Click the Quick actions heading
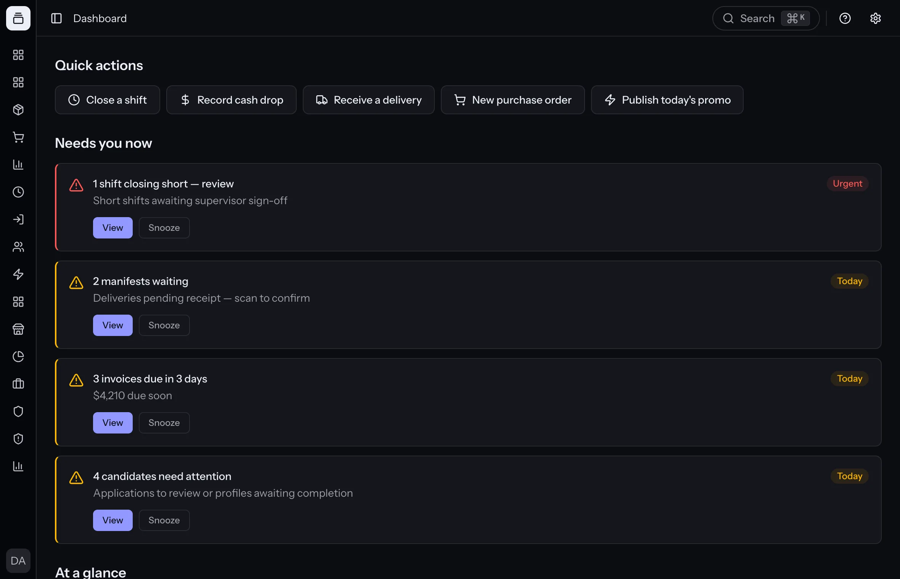This screenshot has width=900, height=579. point(99,66)
